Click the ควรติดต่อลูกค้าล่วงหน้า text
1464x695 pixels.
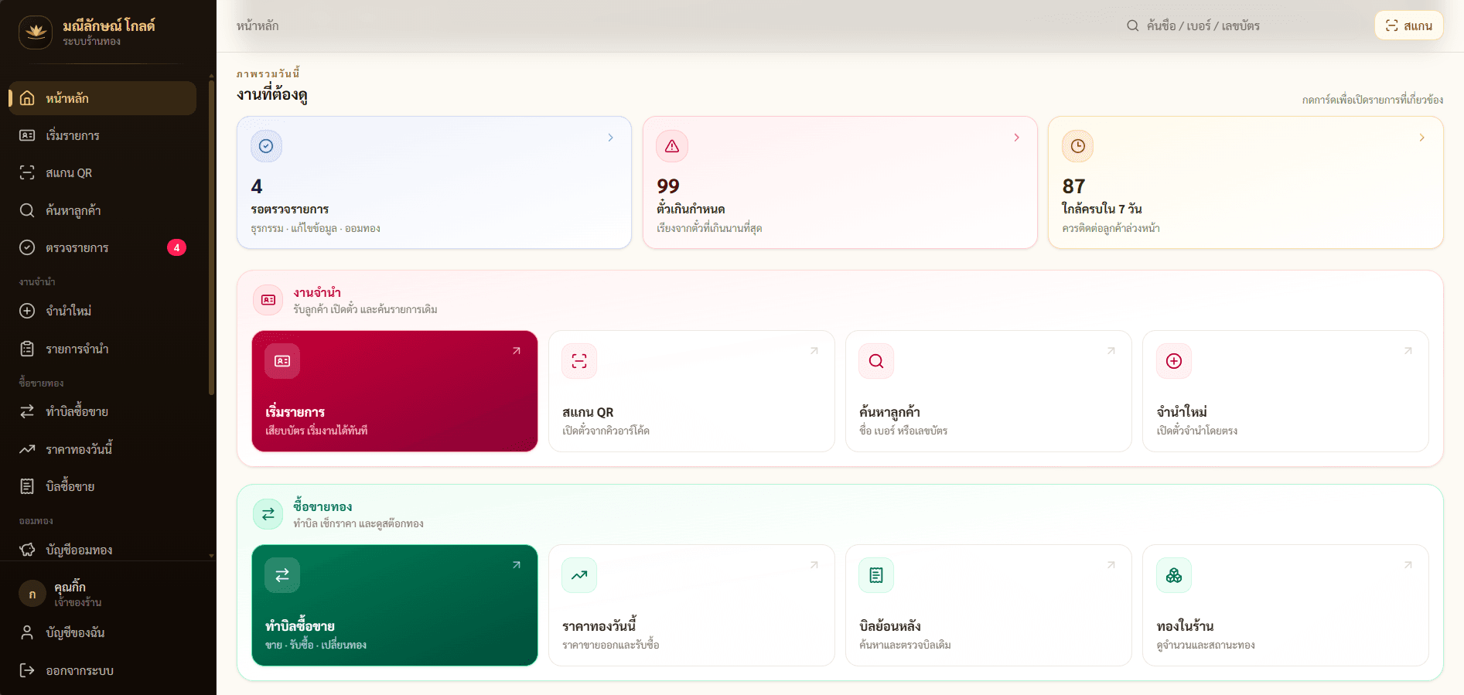(1111, 228)
